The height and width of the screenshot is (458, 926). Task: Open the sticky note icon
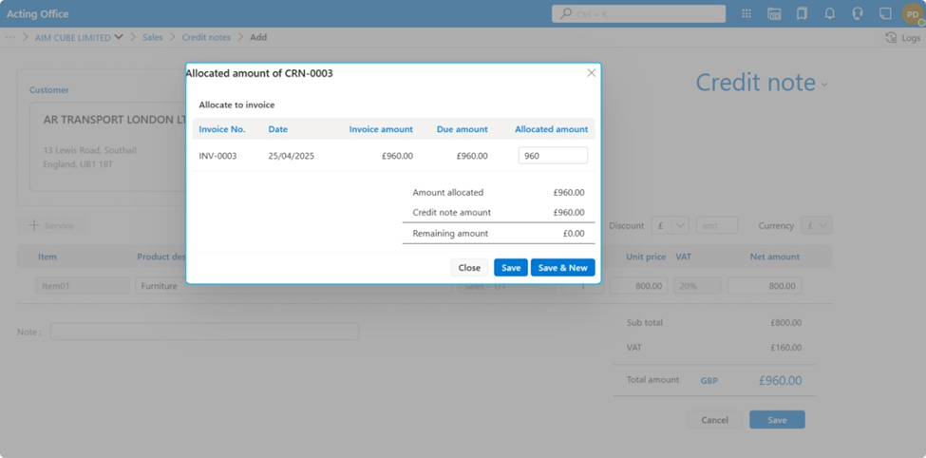click(x=885, y=14)
